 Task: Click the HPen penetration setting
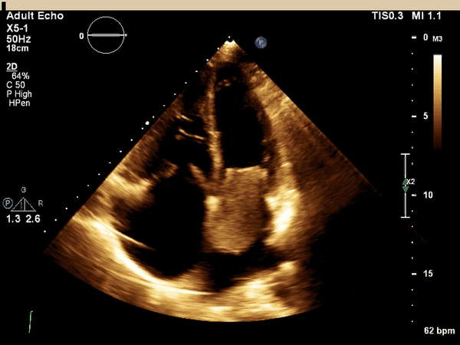tap(20, 102)
